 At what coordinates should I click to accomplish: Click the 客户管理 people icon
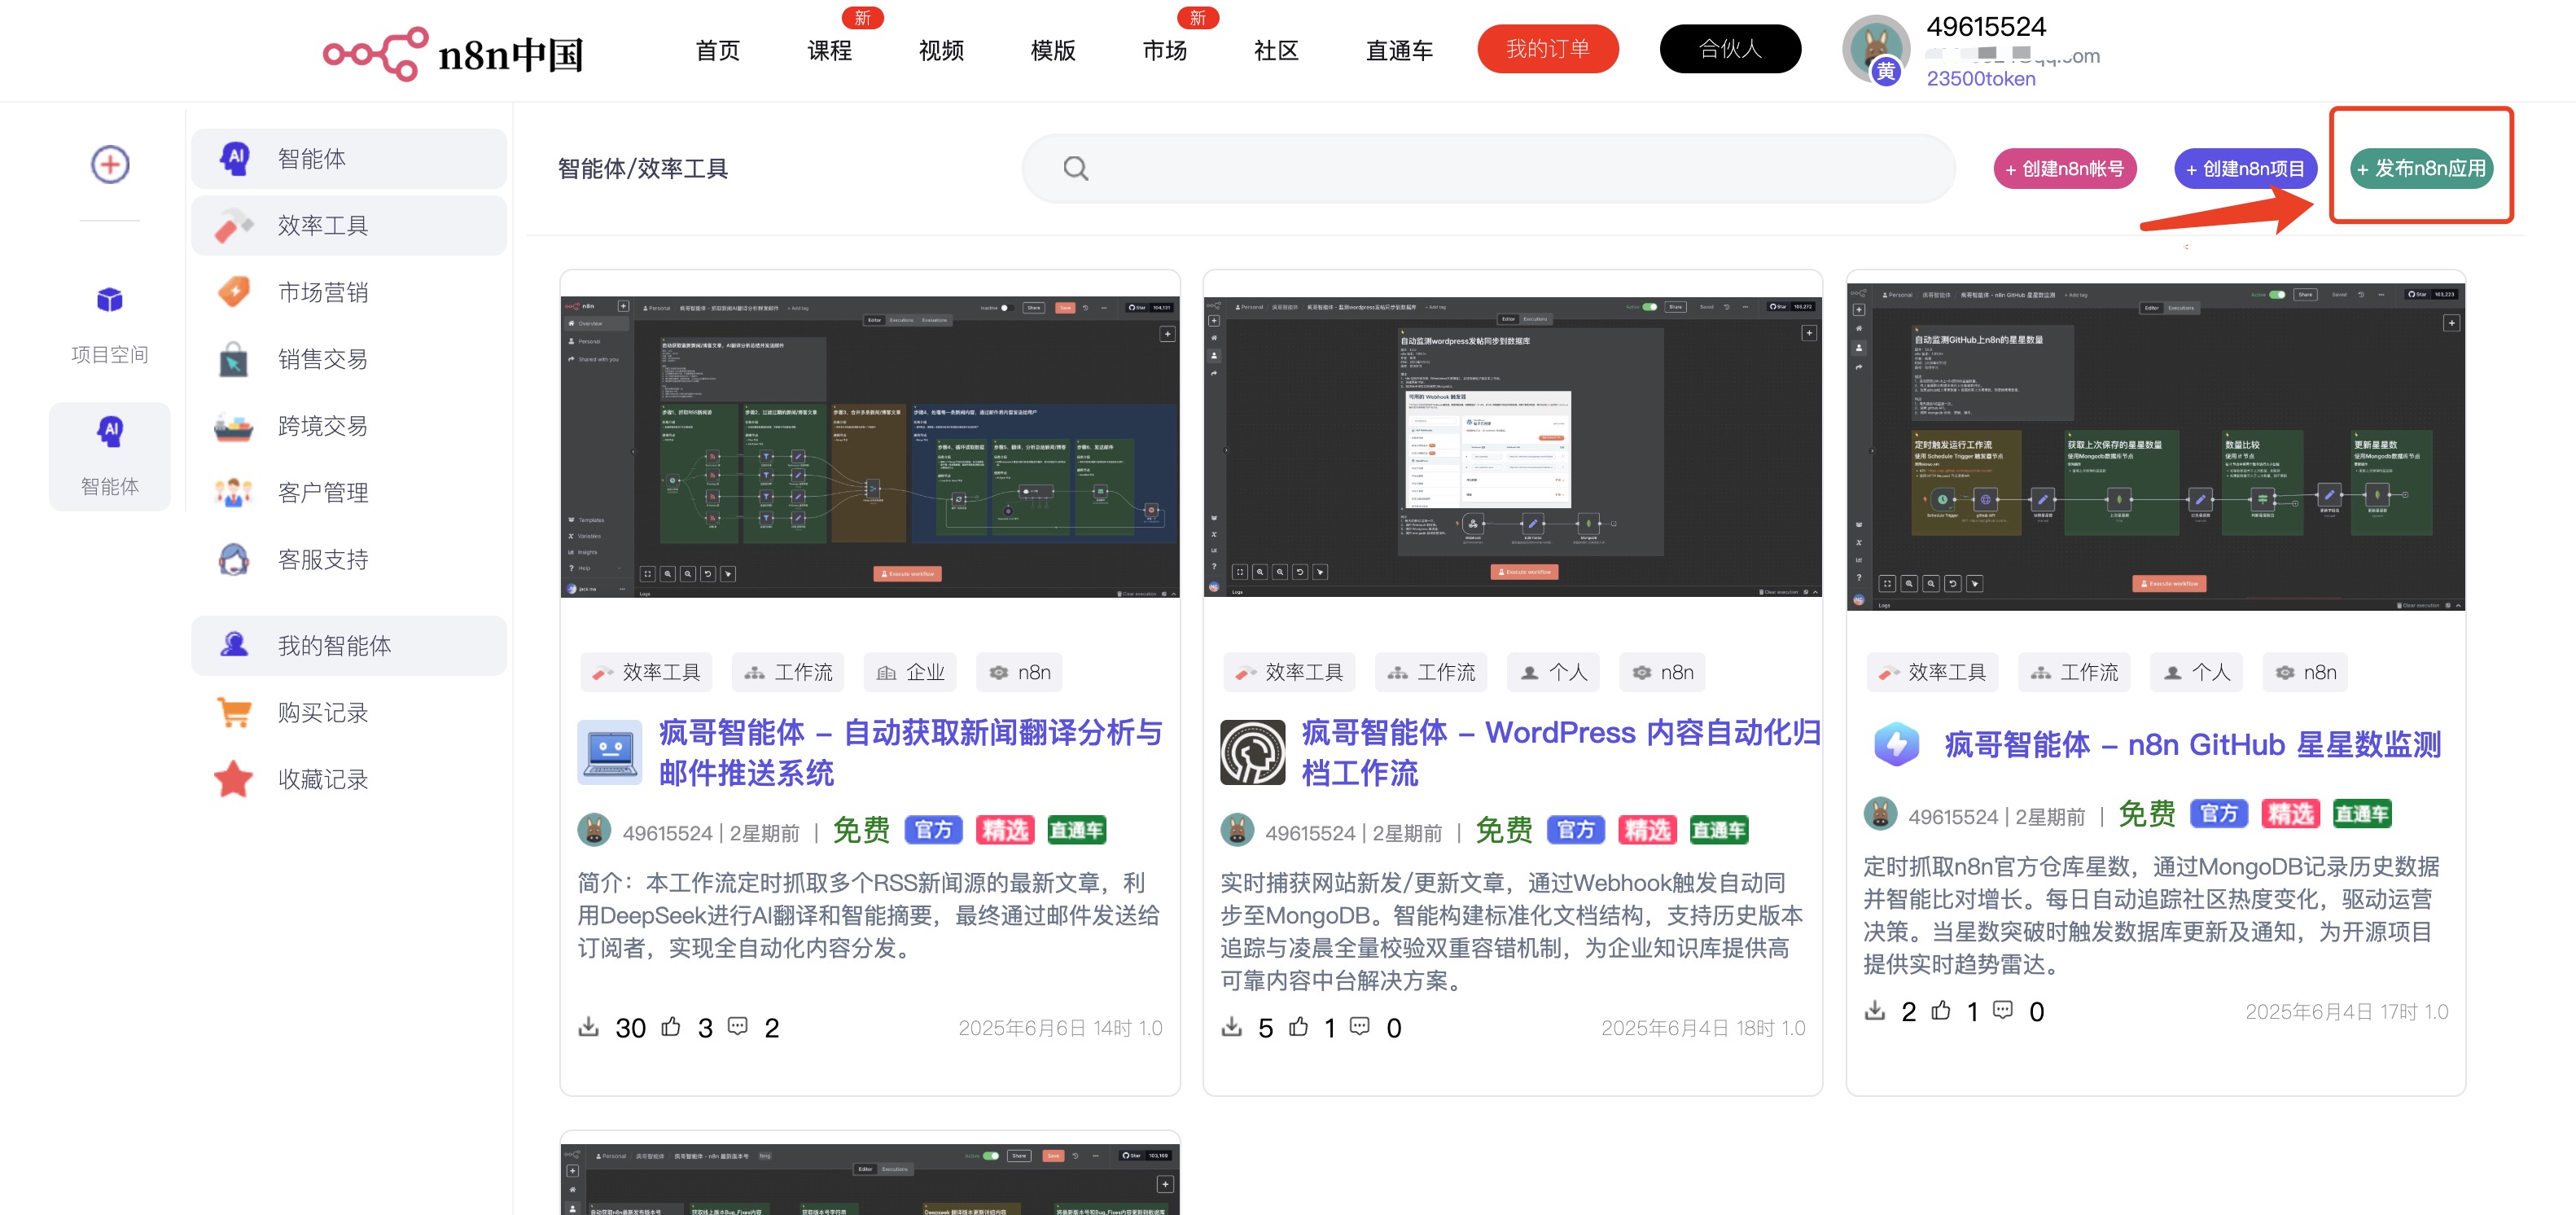click(x=234, y=493)
